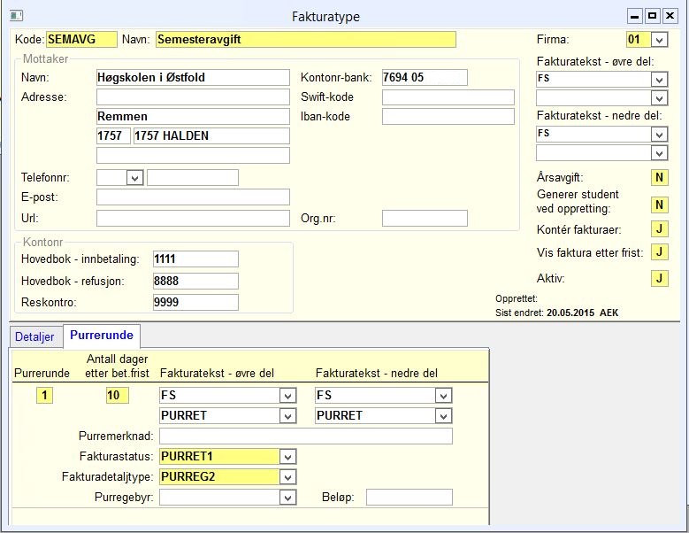
Task: Click empty address line below HALDEN
Action: [193, 156]
